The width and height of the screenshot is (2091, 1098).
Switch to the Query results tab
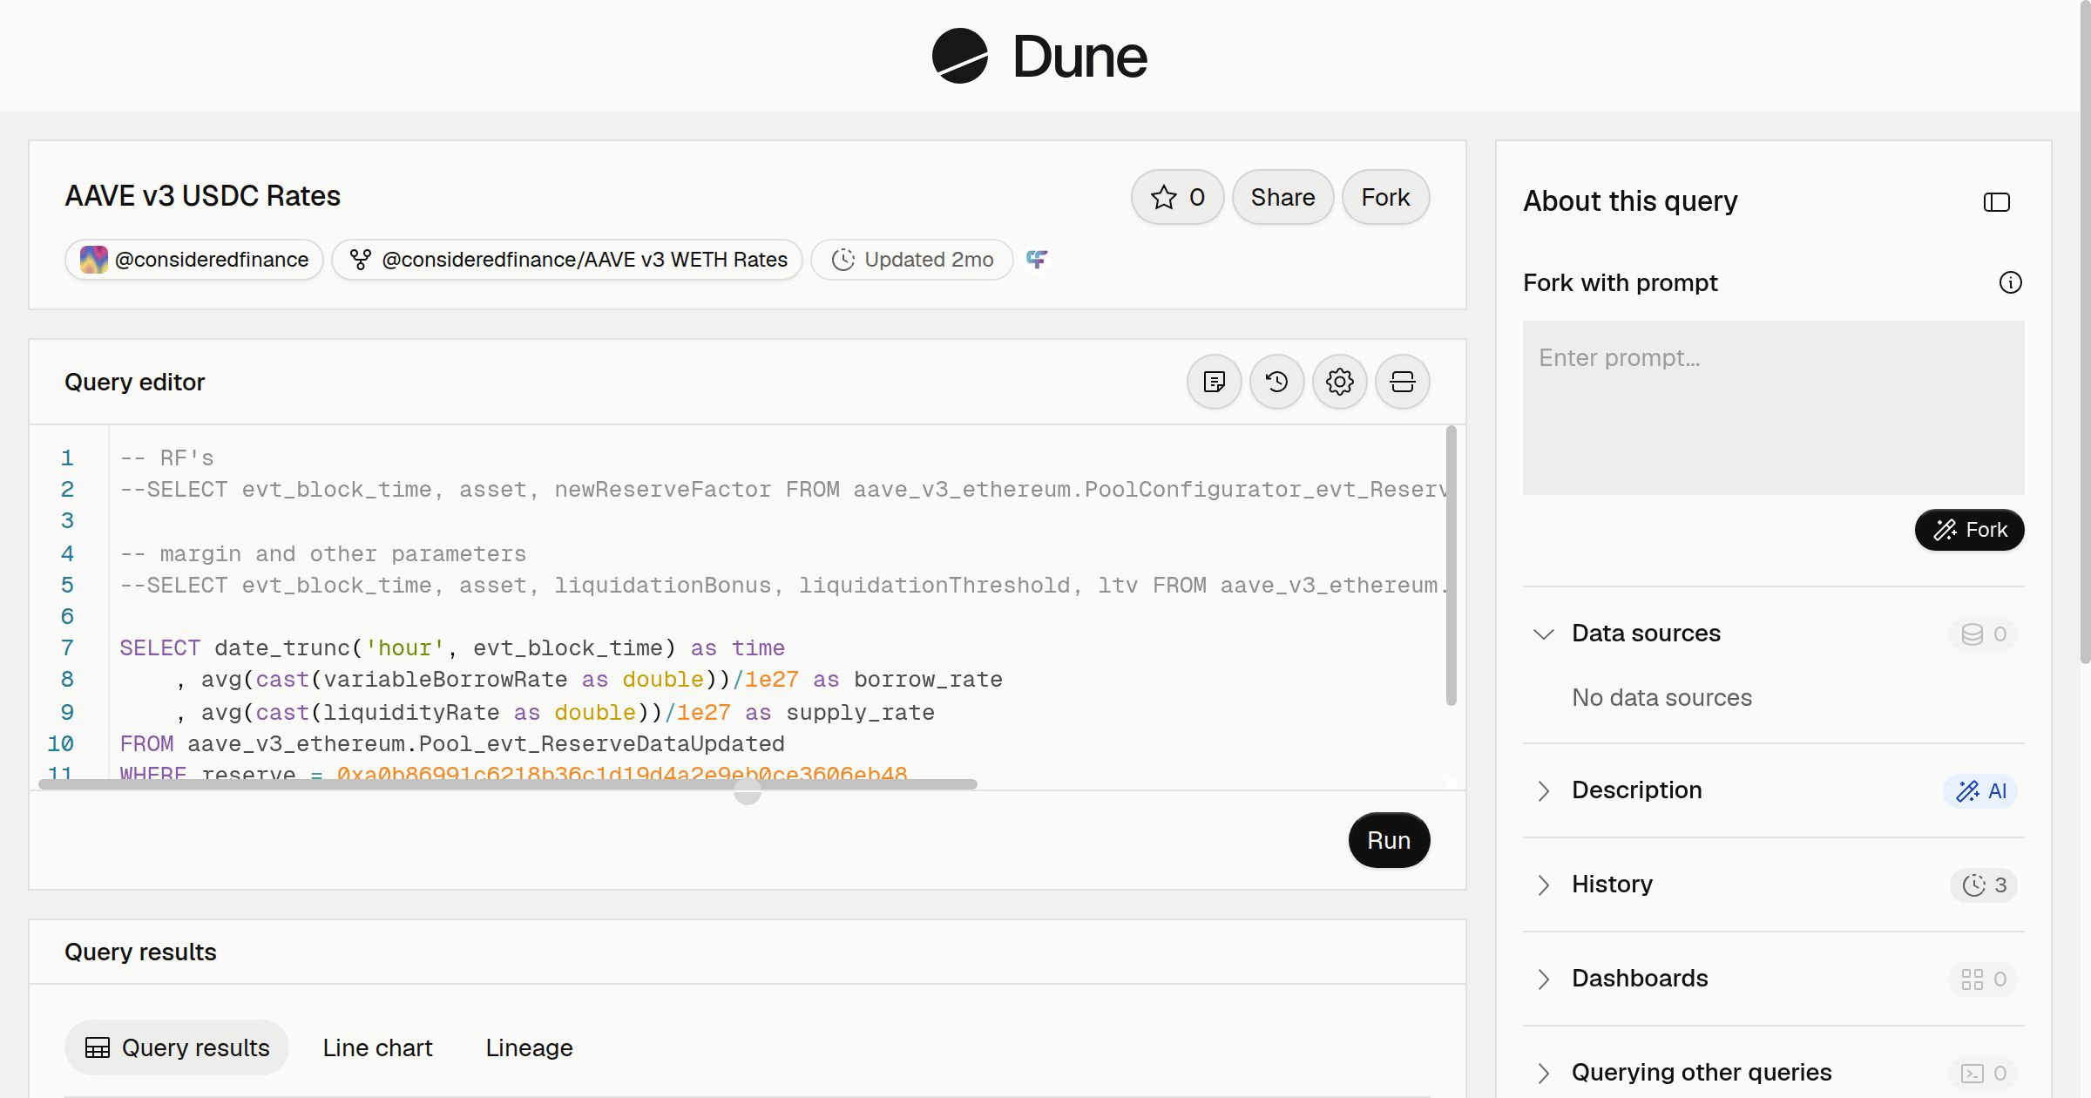coord(177,1047)
